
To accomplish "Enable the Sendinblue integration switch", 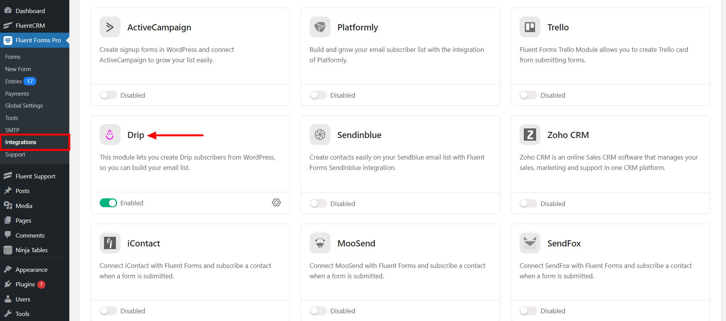I will coord(318,203).
